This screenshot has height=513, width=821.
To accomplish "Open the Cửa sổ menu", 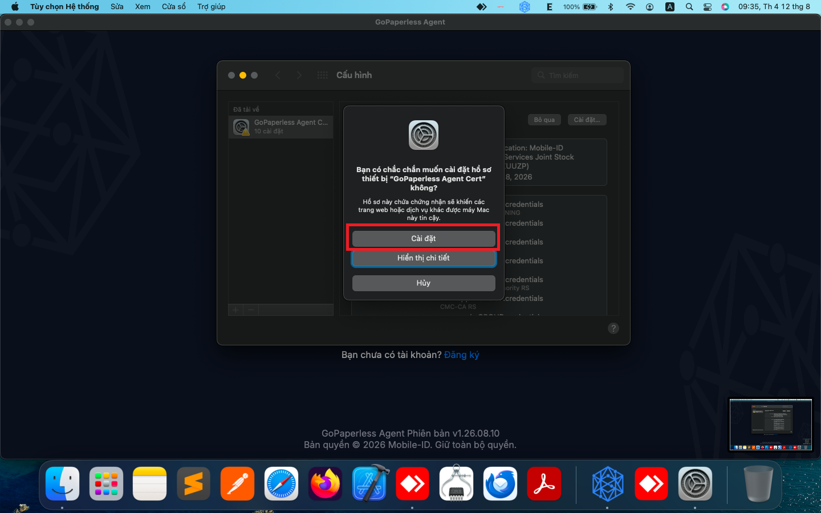I will (174, 7).
